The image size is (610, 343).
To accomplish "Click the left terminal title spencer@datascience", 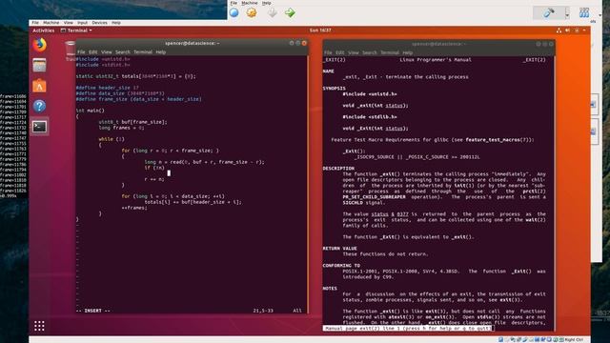I will coord(193,43).
